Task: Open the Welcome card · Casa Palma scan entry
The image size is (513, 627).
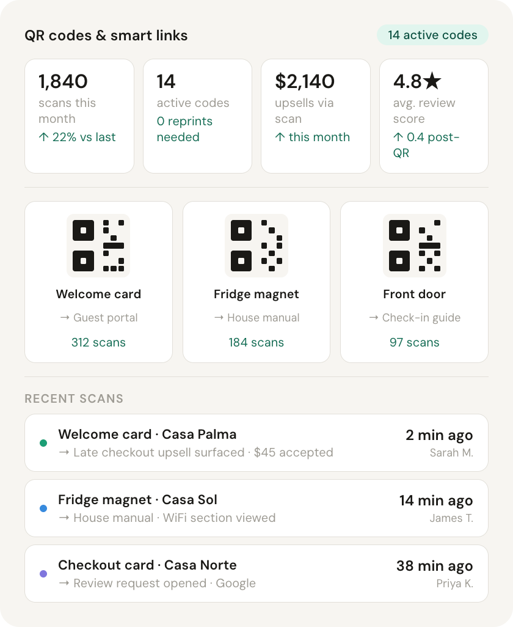Action: pyautogui.click(x=256, y=443)
